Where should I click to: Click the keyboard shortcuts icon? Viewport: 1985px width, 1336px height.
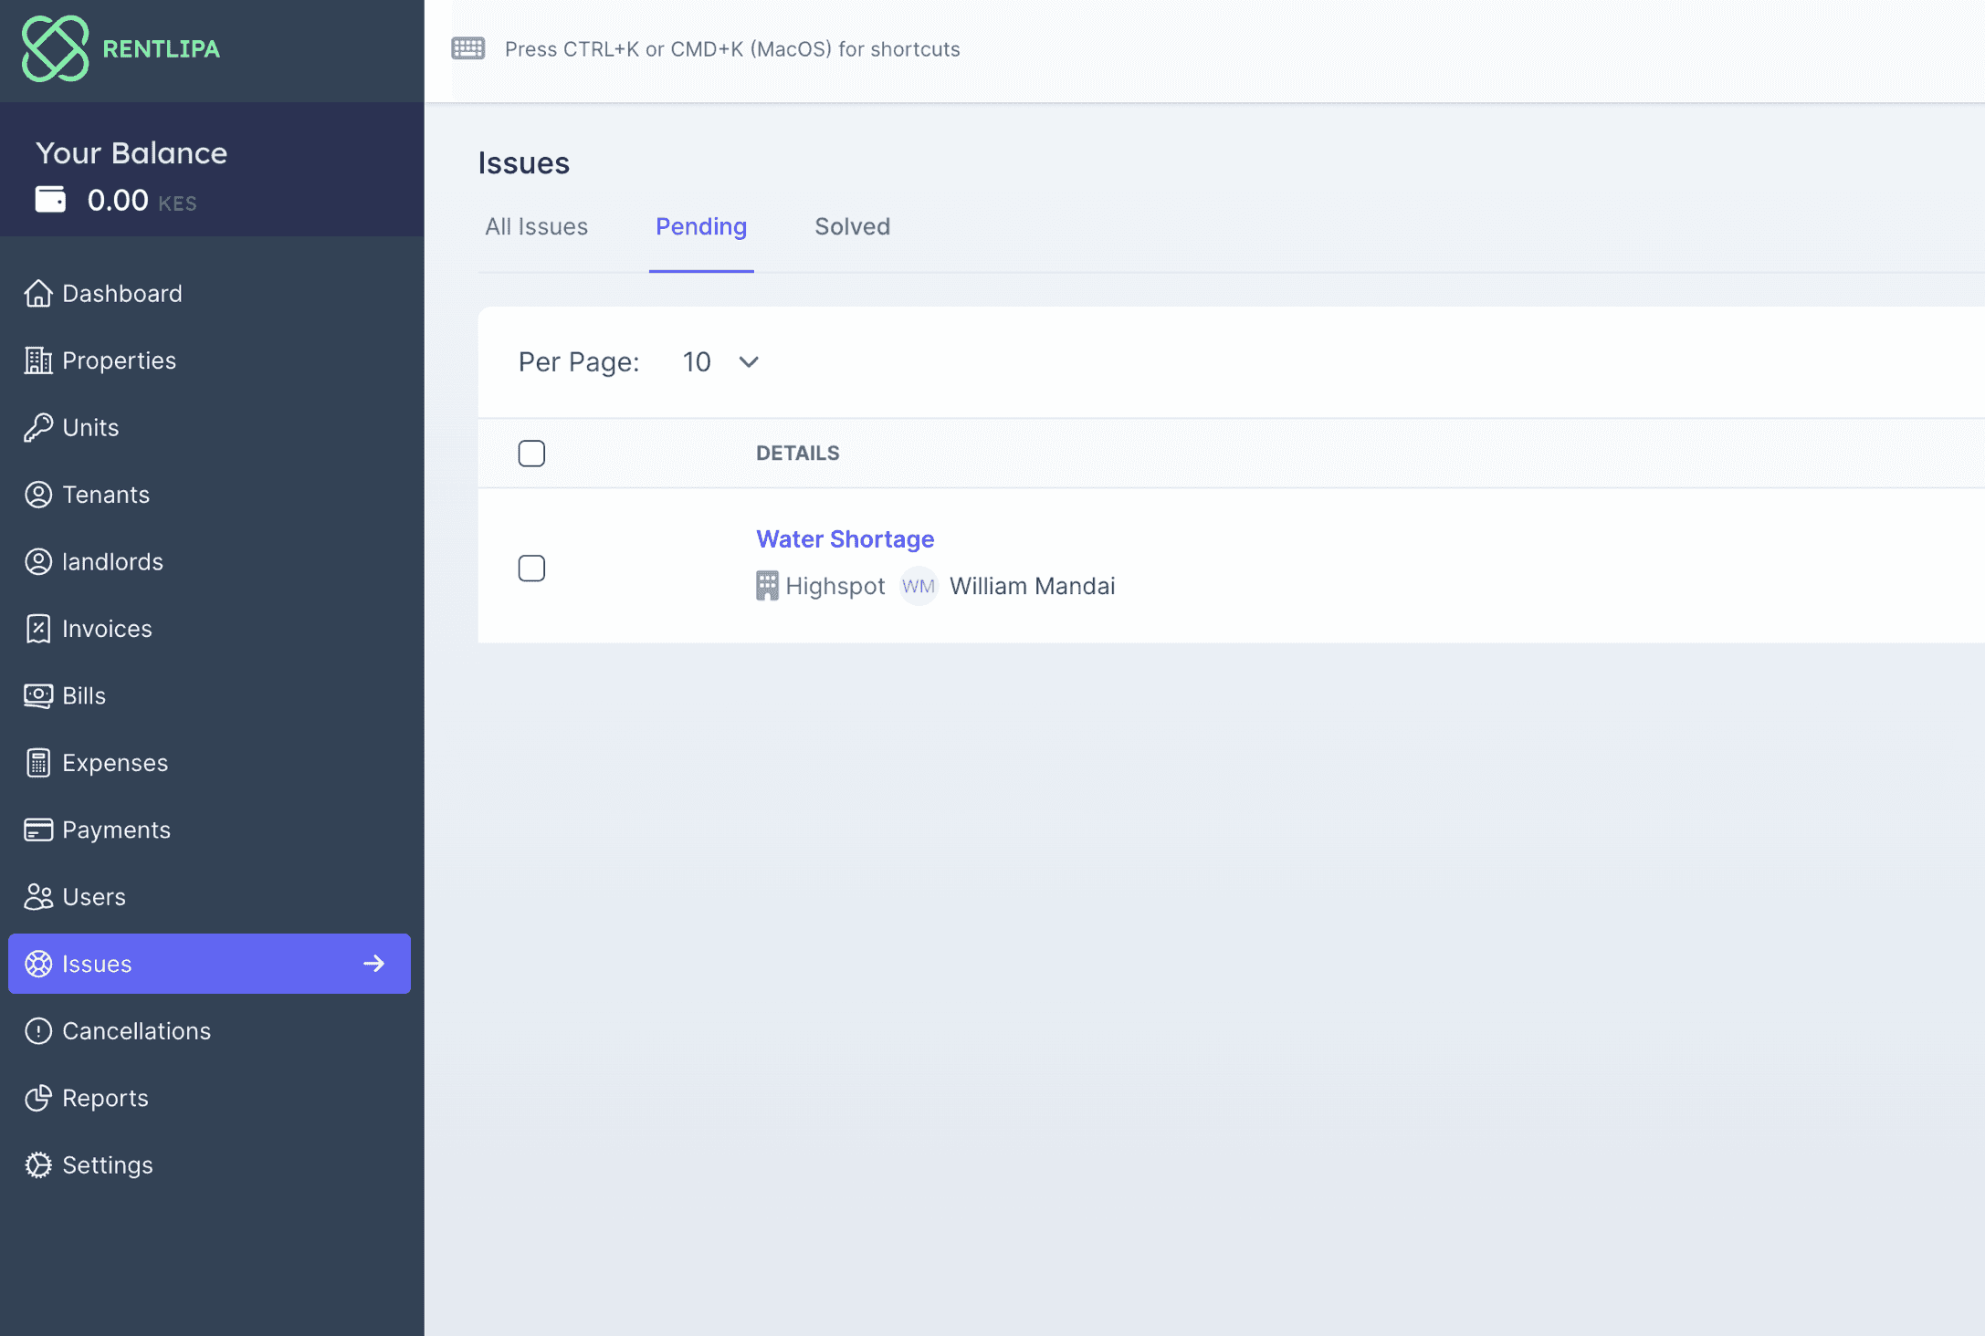point(468,48)
